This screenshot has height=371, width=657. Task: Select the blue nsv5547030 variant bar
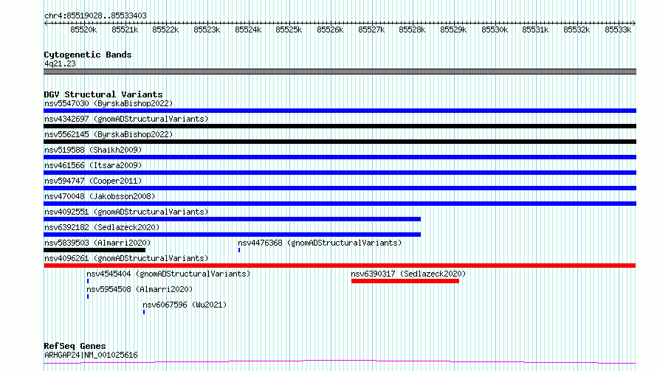(340, 111)
